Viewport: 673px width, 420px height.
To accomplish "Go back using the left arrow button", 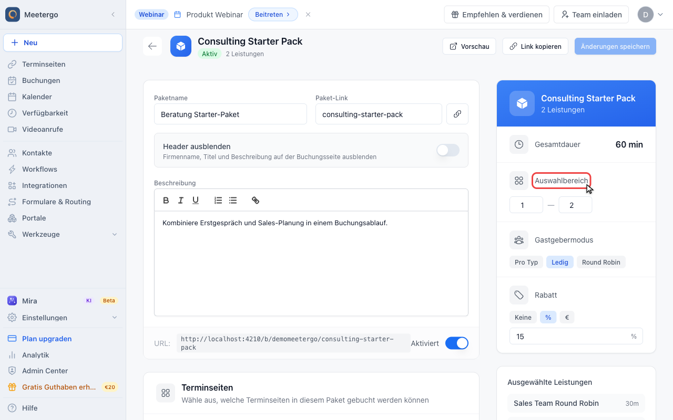I will [x=152, y=46].
